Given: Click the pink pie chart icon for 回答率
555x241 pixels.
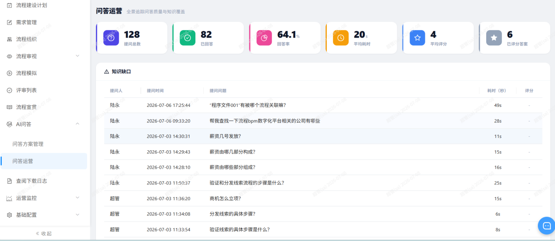Looking at the screenshot, I should pyautogui.click(x=264, y=38).
